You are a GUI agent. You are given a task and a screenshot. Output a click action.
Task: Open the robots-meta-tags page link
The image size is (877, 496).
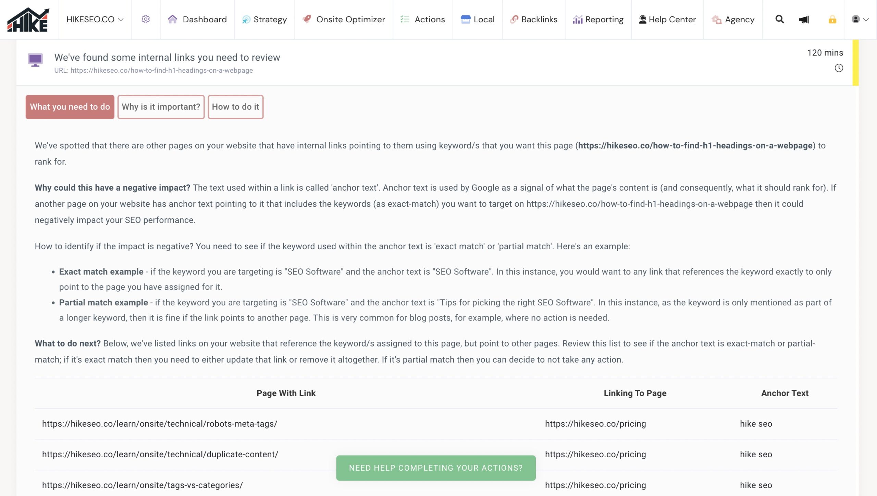(x=160, y=424)
